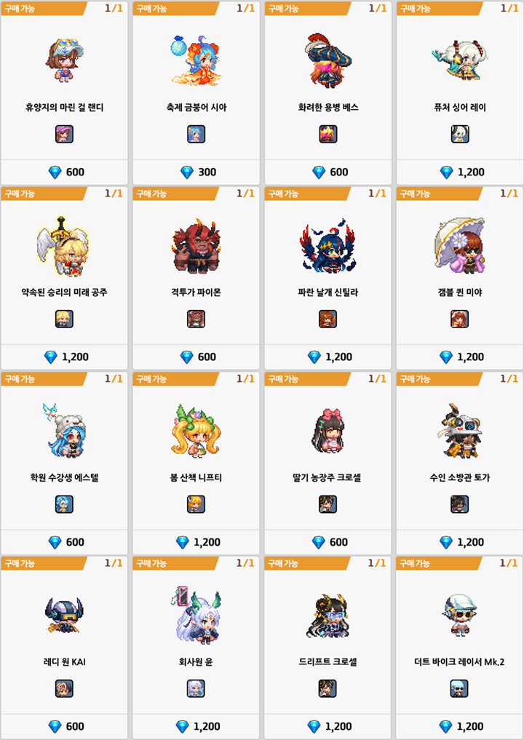Click the 화려한 용병 베스 character sprite
This screenshot has width=524, height=740.
pyautogui.click(x=328, y=60)
